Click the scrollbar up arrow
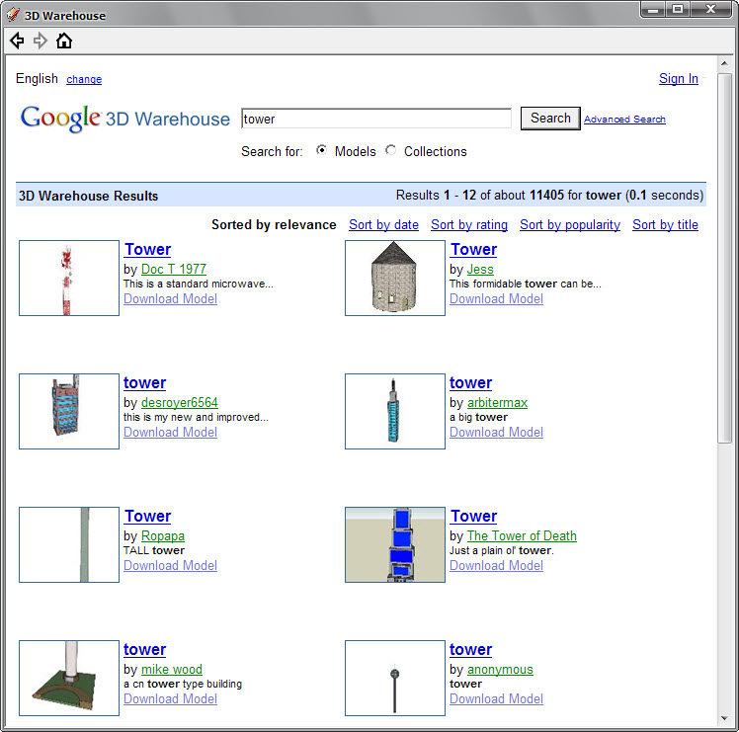This screenshot has width=739, height=732. (x=724, y=63)
